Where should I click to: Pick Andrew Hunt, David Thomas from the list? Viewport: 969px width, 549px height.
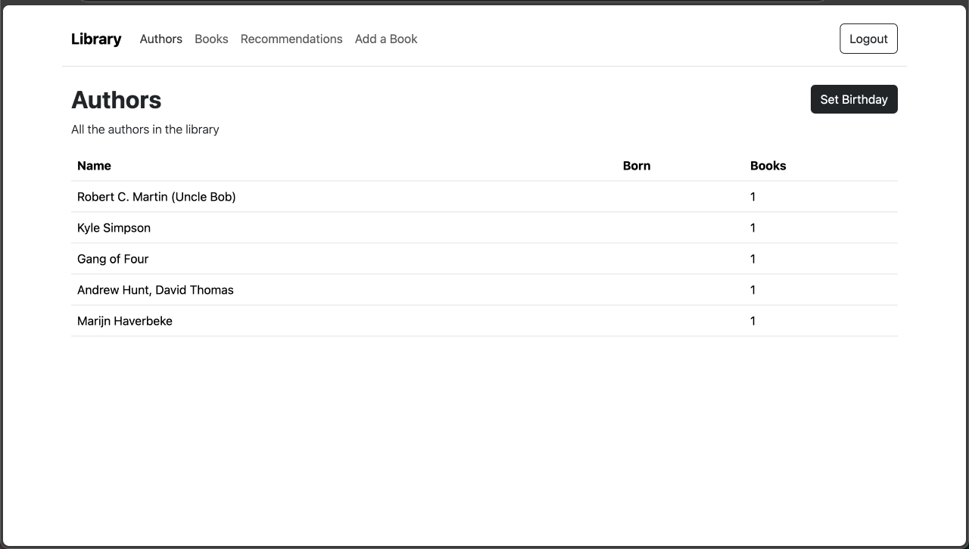155,290
